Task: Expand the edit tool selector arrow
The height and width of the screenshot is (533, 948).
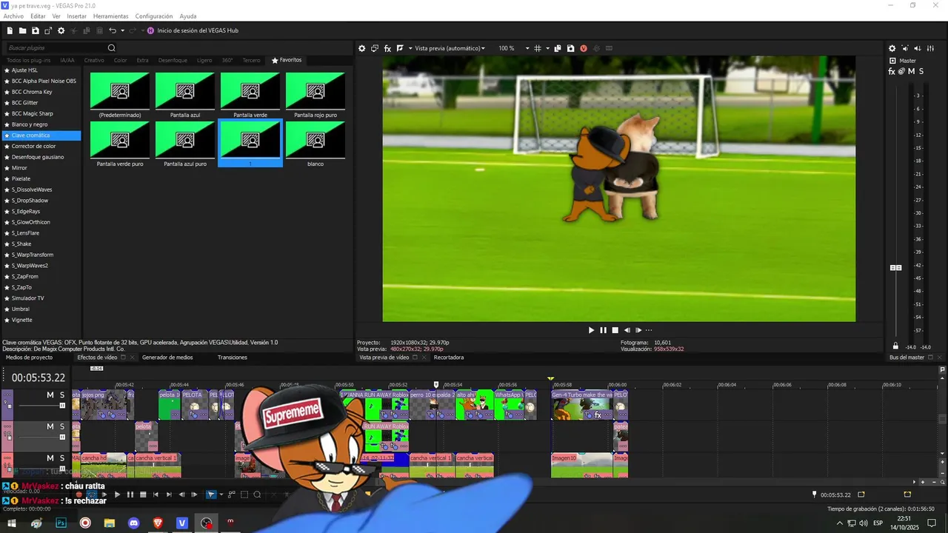Action: pyautogui.click(x=221, y=495)
